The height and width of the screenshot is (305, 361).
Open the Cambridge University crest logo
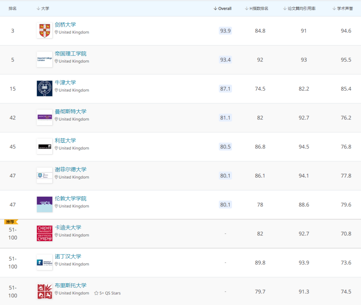click(x=44, y=30)
